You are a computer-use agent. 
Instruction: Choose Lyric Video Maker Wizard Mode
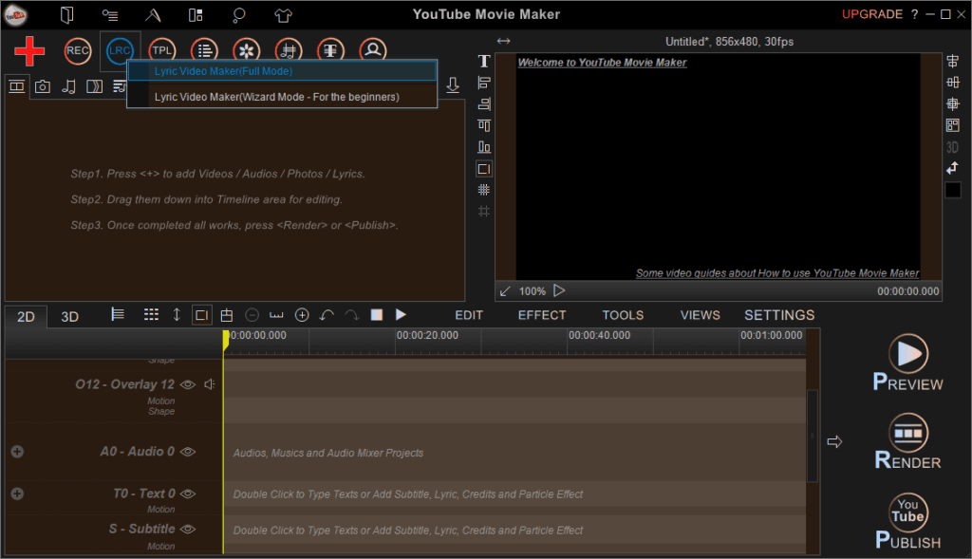tap(282, 97)
